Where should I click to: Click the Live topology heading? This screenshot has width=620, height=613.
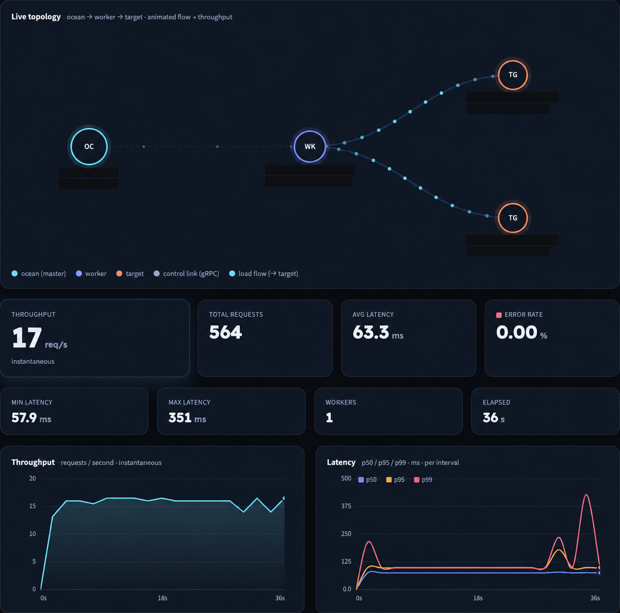(36, 17)
